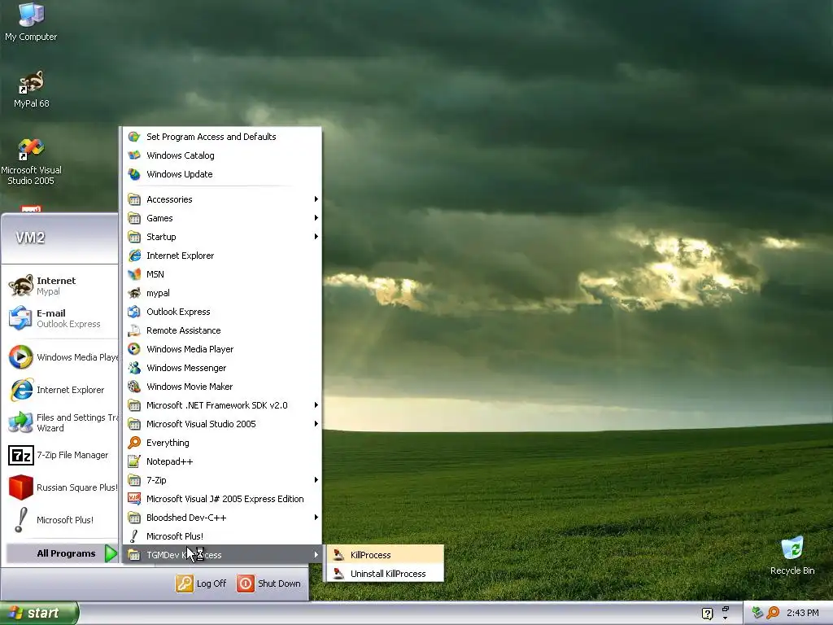Open pinned Internet Mypal in Start menu
This screenshot has height=625, width=833.
coord(60,286)
